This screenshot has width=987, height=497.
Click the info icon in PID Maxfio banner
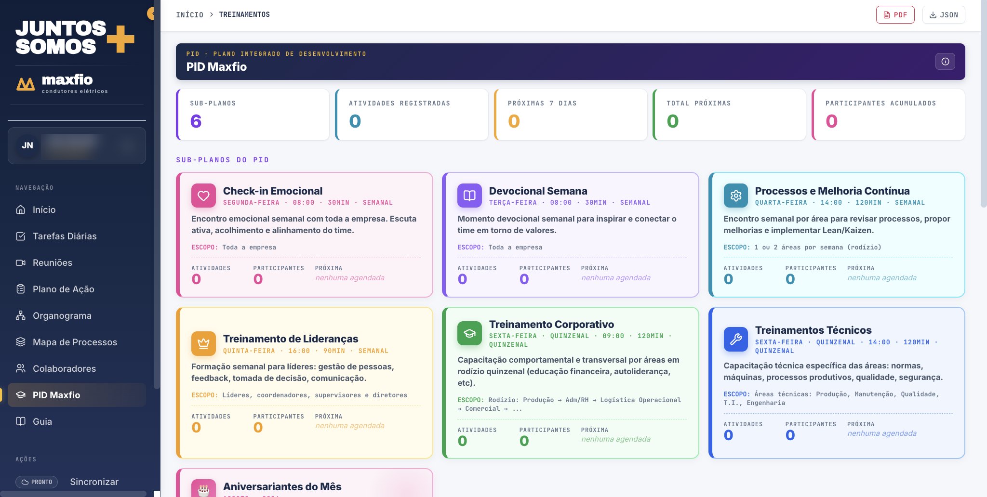[x=945, y=61]
